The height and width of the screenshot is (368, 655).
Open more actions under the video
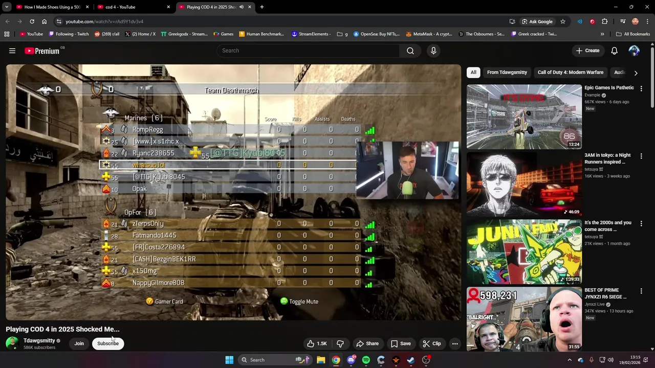point(455,343)
